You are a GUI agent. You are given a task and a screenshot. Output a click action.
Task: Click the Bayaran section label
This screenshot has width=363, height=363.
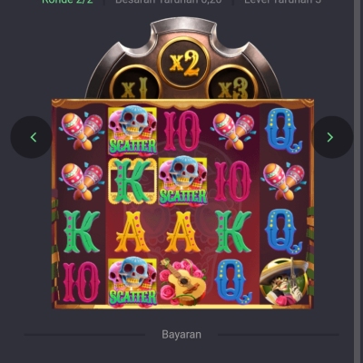click(x=181, y=335)
